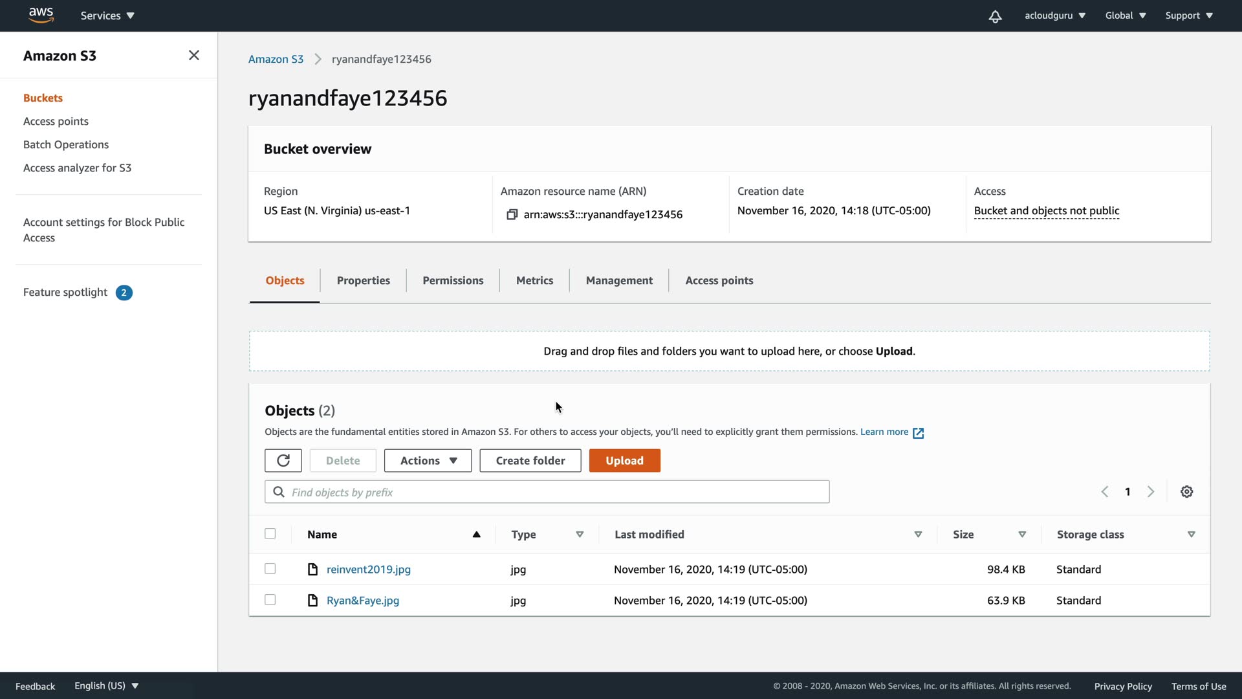Switch to the Properties tab

coord(363,280)
